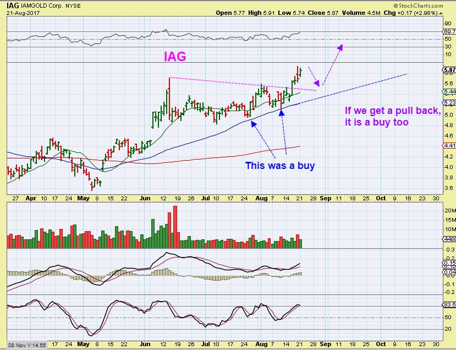Click the 4.0 price axis label
The width and height of the screenshot is (456, 350).
449,167
